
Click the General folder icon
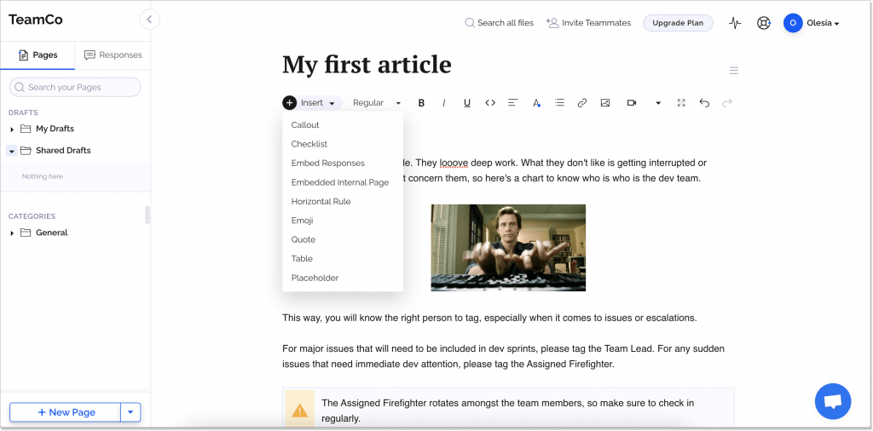point(25,233)
